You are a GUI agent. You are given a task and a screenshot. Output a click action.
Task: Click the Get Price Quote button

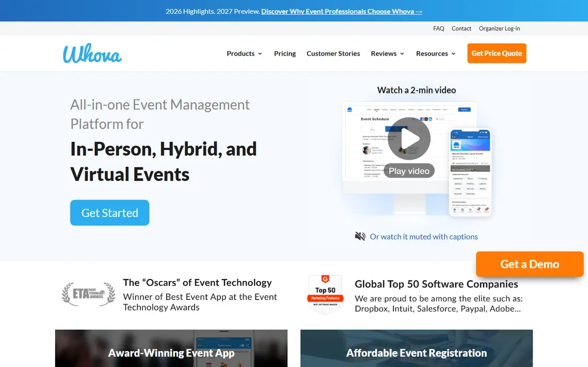point(497,53)
